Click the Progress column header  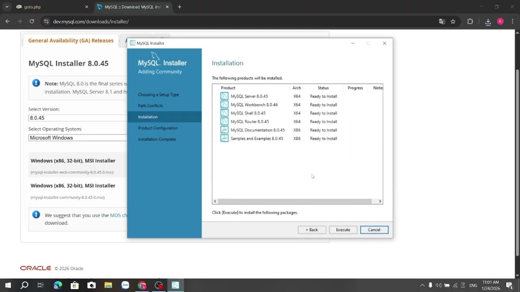tap(355, 88)
